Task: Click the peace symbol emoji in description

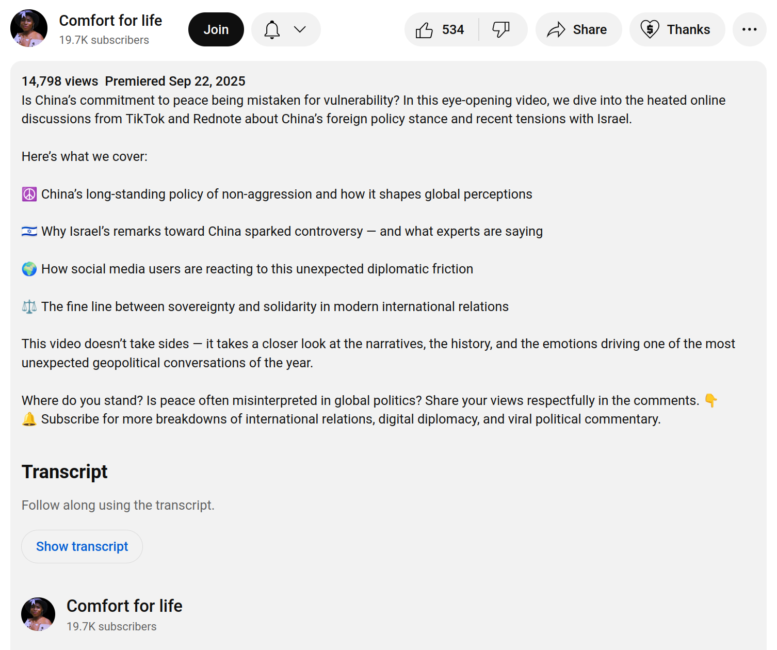Action: [29, 194]
